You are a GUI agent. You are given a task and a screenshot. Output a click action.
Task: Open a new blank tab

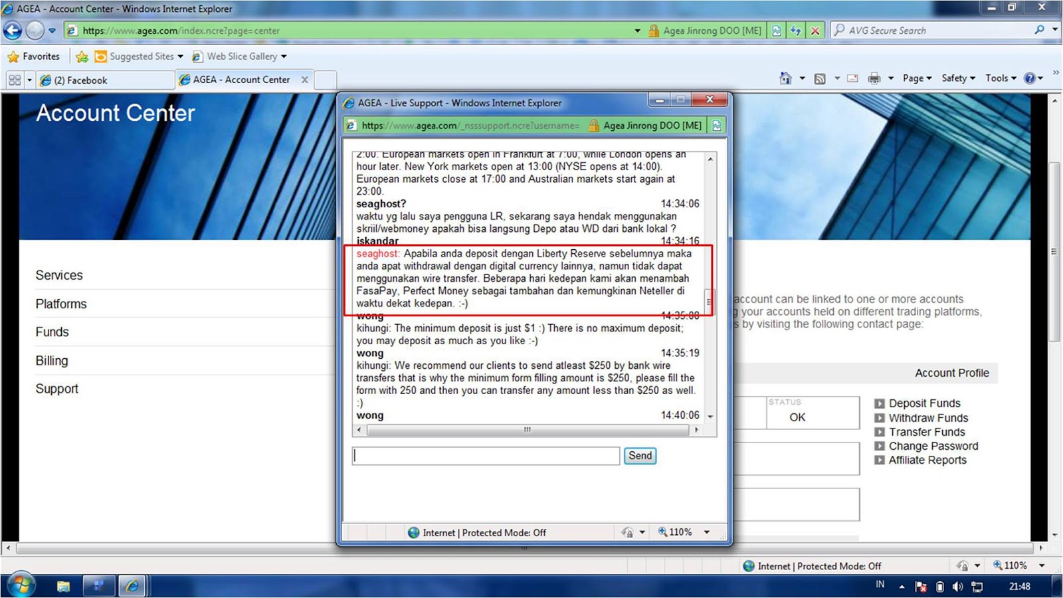324,80
